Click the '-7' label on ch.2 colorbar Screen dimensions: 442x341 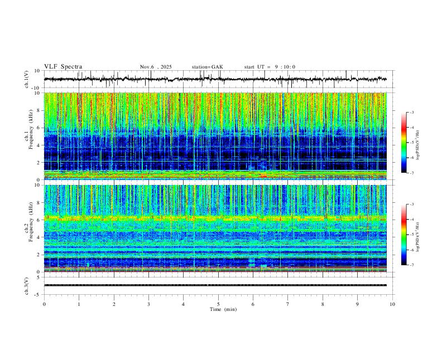411,265
